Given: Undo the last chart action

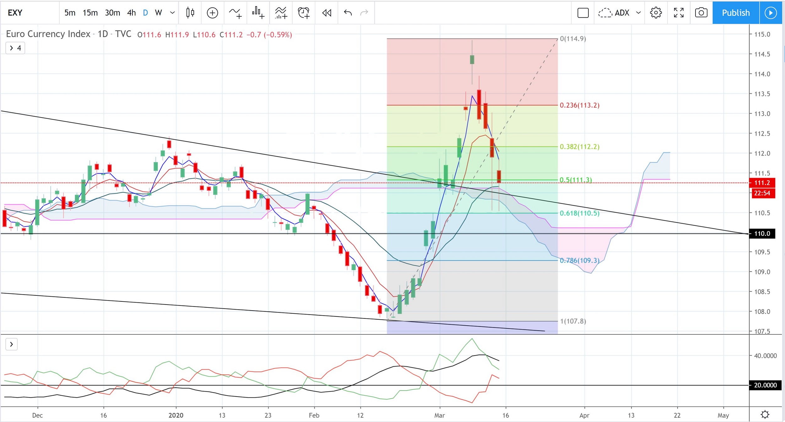Looking at the screenshot, I should 348,13.
